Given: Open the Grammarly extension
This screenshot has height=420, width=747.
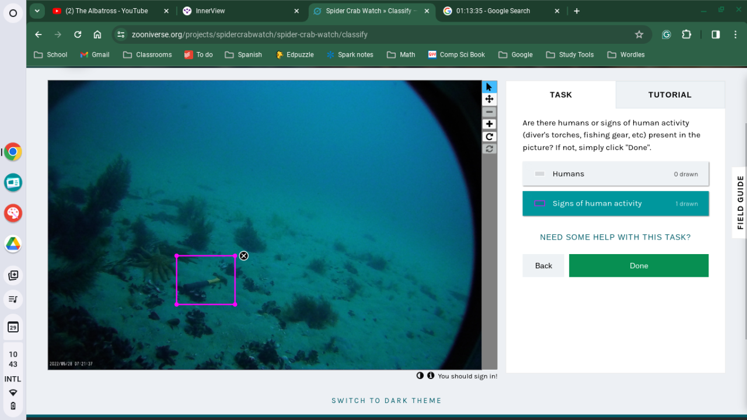Looking at the screenshot, I should tap(666, 34).
